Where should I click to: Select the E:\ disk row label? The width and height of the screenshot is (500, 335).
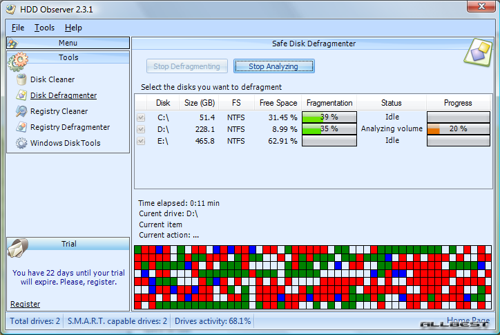(162, 141)
